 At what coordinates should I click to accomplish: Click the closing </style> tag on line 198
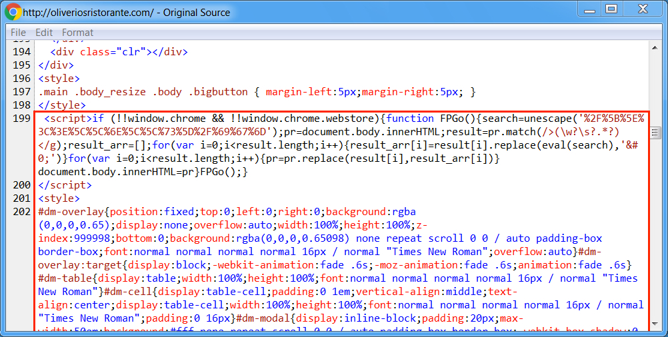point(62,105)
